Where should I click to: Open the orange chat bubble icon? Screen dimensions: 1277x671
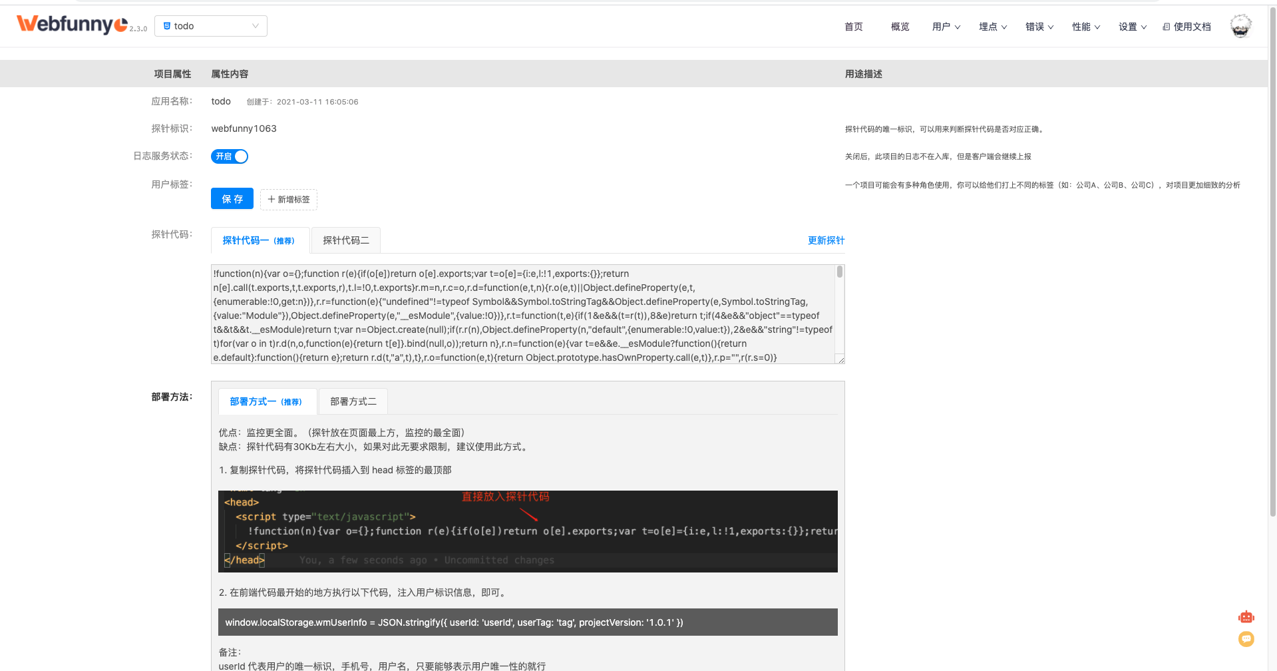(1246, 639)
